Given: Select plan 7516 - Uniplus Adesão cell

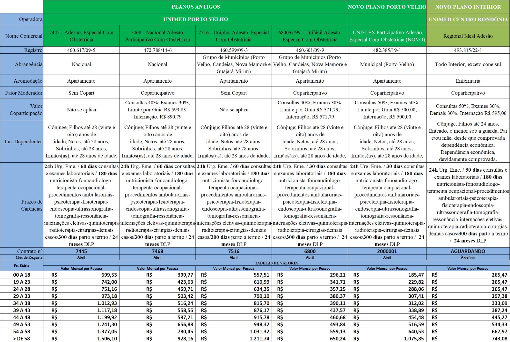Looking at the screenshot, I should click(234, 36).
